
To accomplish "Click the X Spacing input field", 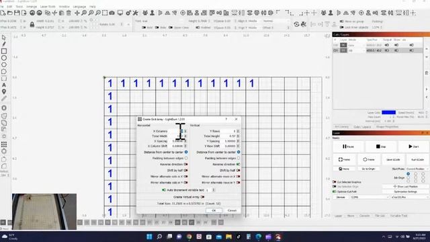I will [x=177, y=141].
